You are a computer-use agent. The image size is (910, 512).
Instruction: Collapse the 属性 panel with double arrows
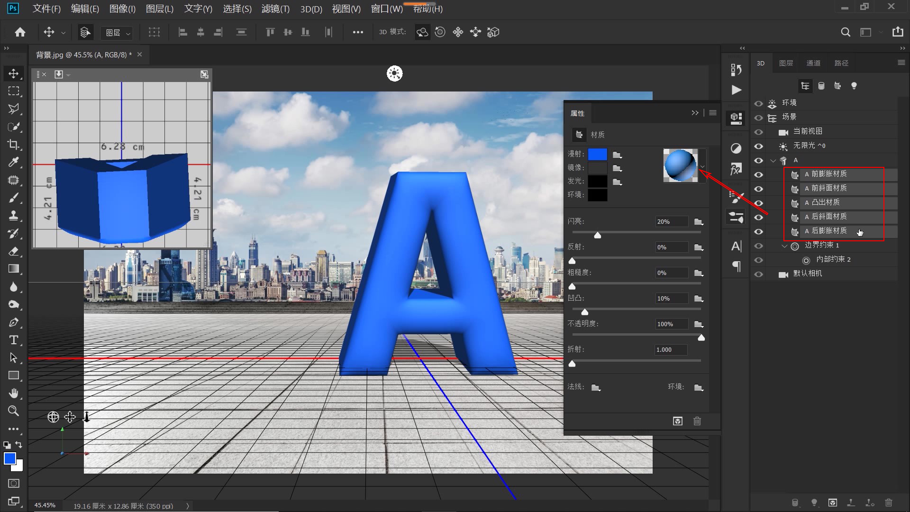pos(695,113)
